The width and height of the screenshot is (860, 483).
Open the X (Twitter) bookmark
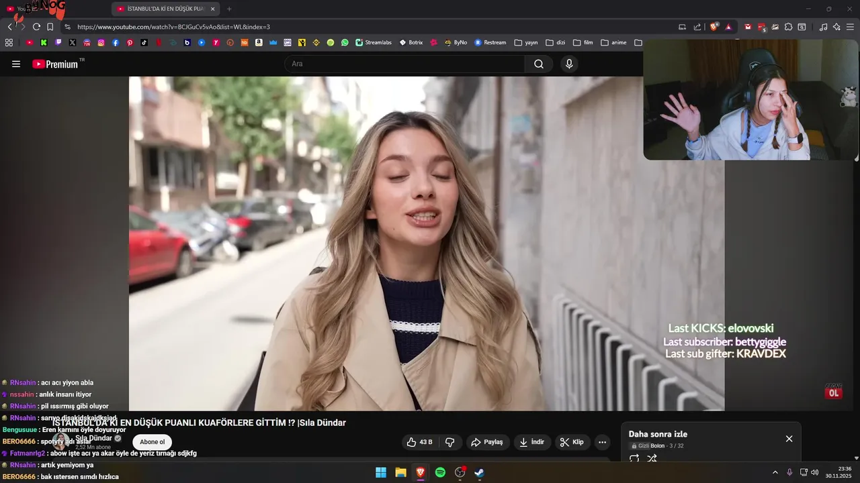click(73, 42)
